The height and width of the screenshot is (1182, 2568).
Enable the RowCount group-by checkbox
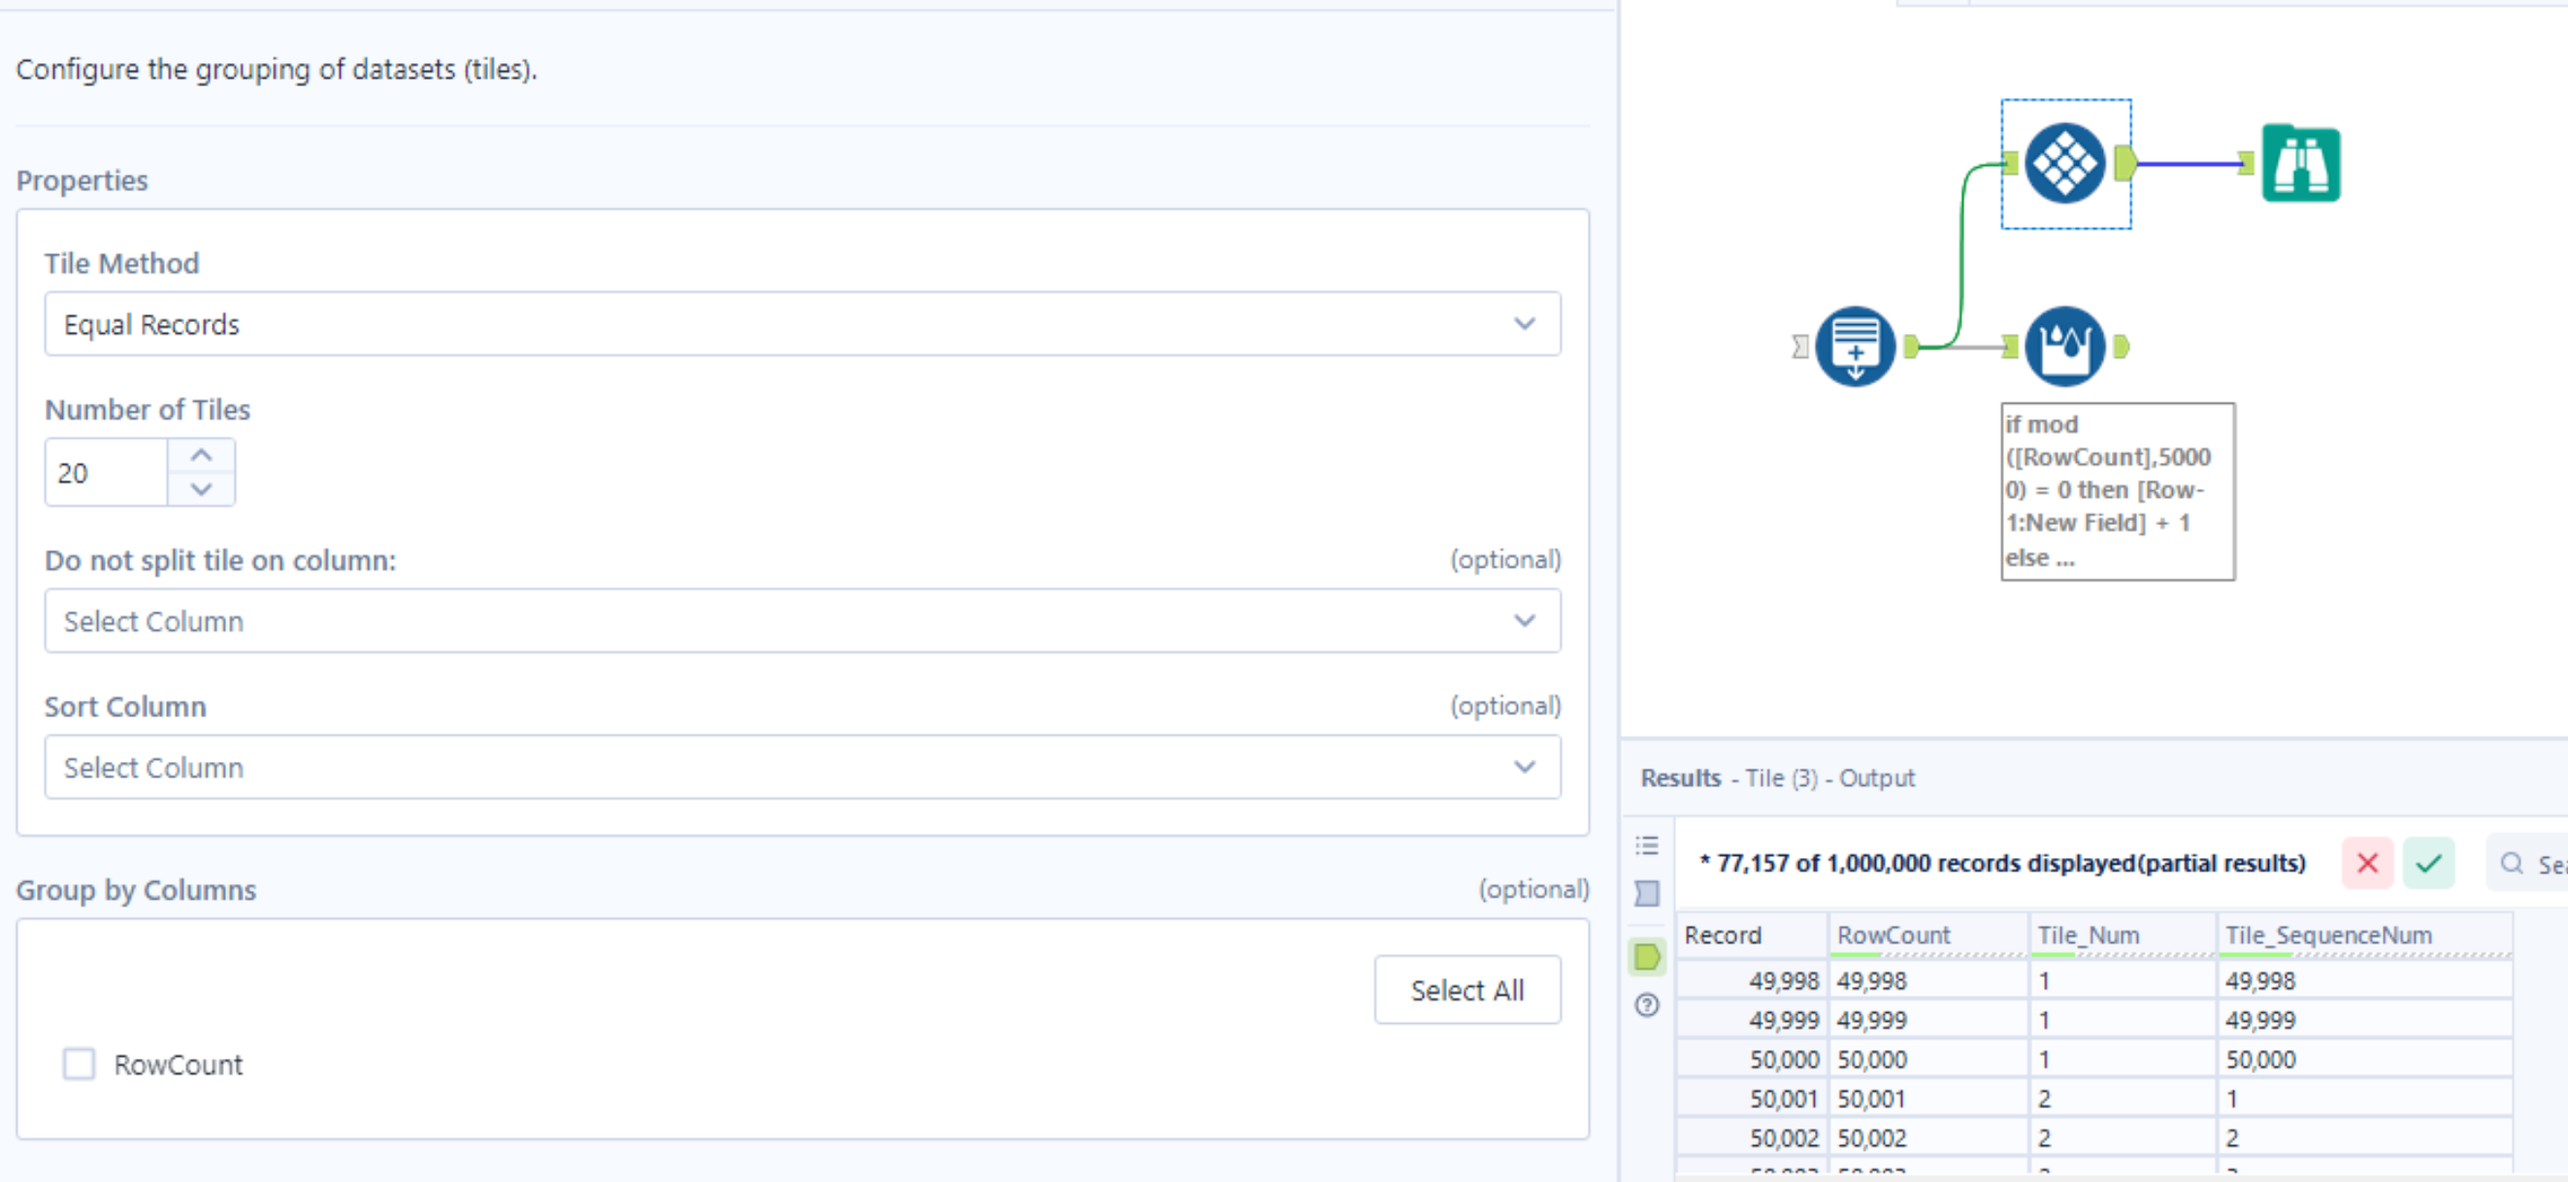(79, 1064)
